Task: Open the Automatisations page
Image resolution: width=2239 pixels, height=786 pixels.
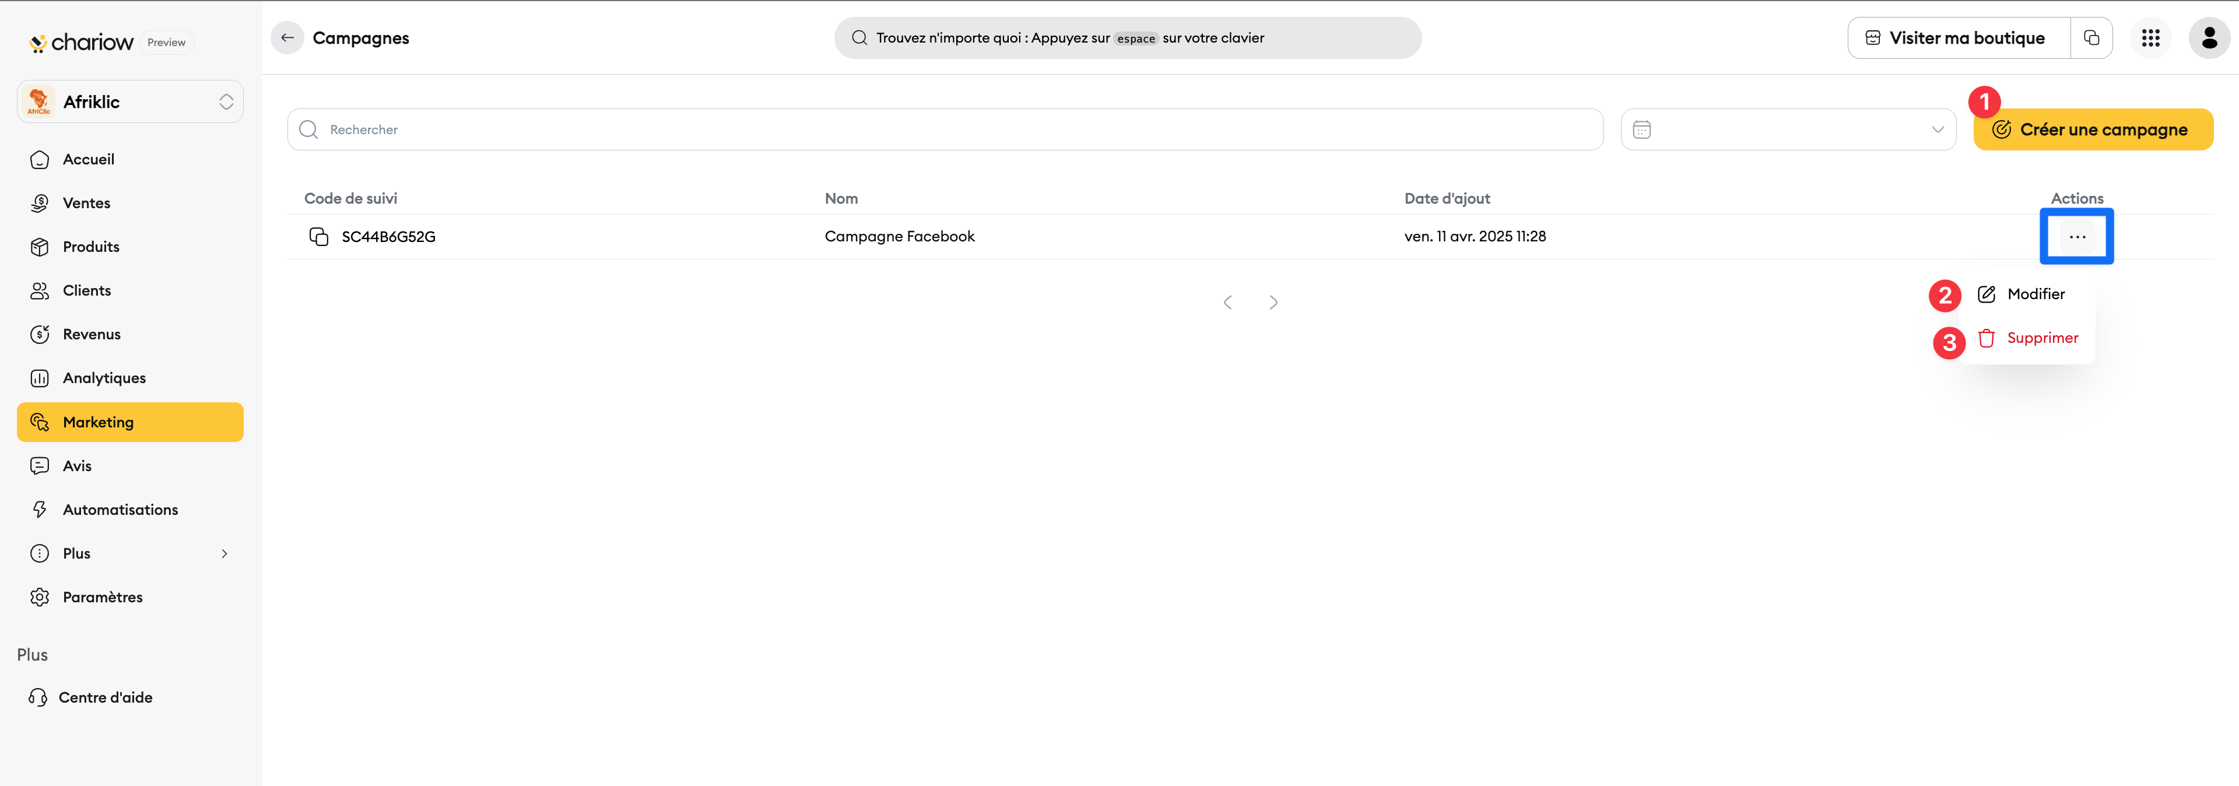Action: pyautogui.click(x=131, y=510)
